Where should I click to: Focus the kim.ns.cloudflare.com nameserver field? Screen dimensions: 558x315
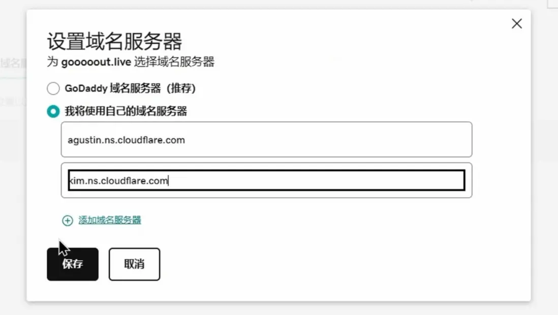(266, 180)
